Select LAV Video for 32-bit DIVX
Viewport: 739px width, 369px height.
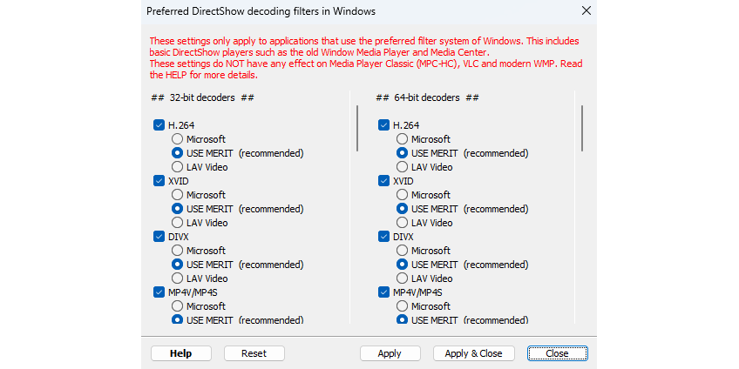(178, 278)
